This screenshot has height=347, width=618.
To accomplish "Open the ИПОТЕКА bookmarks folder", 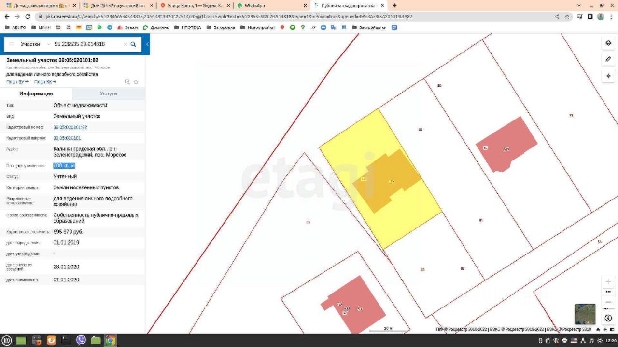I will click(187, 27).
